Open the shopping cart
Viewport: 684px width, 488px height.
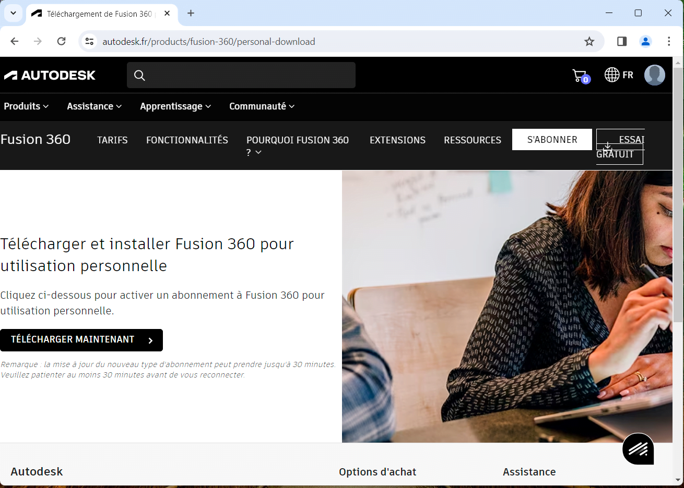pyautogui.click(x=581, y=76)
